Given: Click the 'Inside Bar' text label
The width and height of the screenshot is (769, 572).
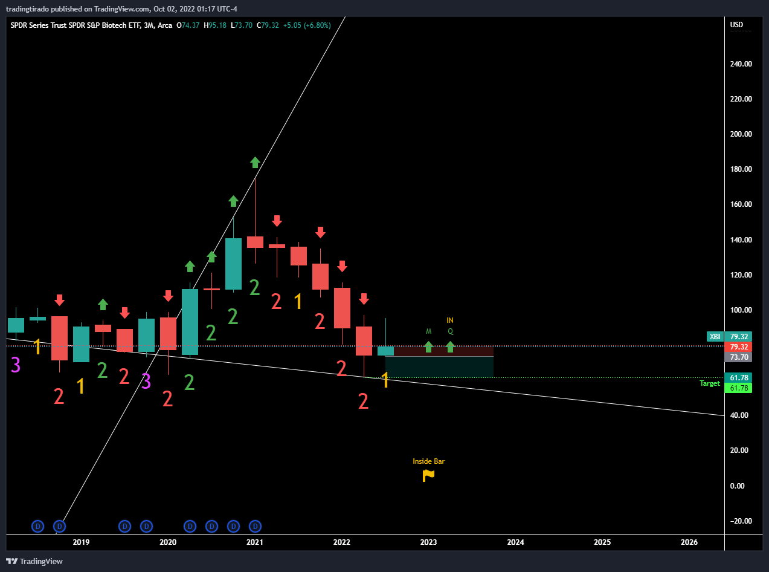Looking at the screenshot, I should (x=428, y=461).
